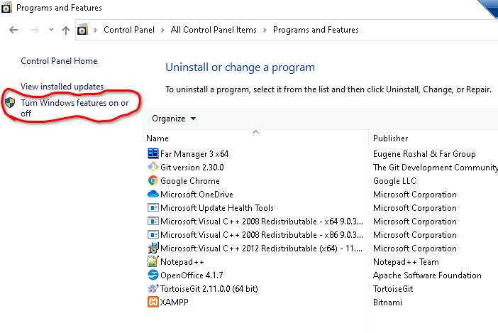Screen dimensions: 498x333
Task: Sort list by Publisher column header
Action: click(x=390, y=138)
